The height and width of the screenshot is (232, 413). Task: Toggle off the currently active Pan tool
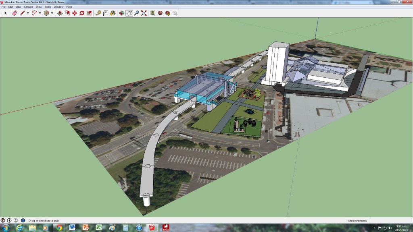[x=129, y=13]
